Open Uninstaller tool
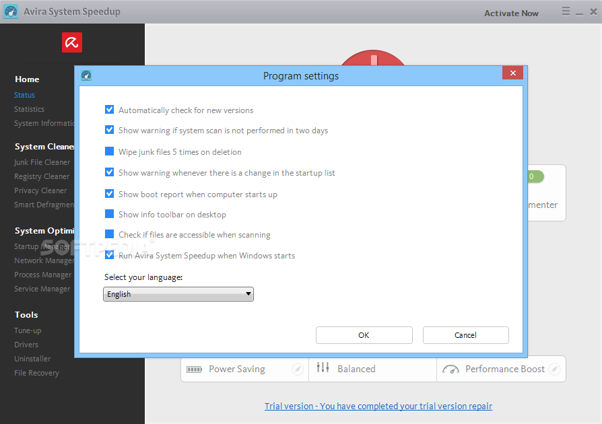 point(32,359)
